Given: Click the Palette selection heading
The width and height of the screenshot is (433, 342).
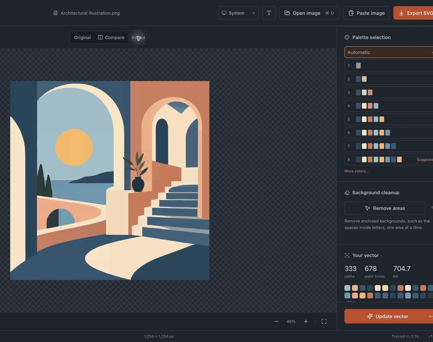Looking at the screenshot, I should point(371,38).
